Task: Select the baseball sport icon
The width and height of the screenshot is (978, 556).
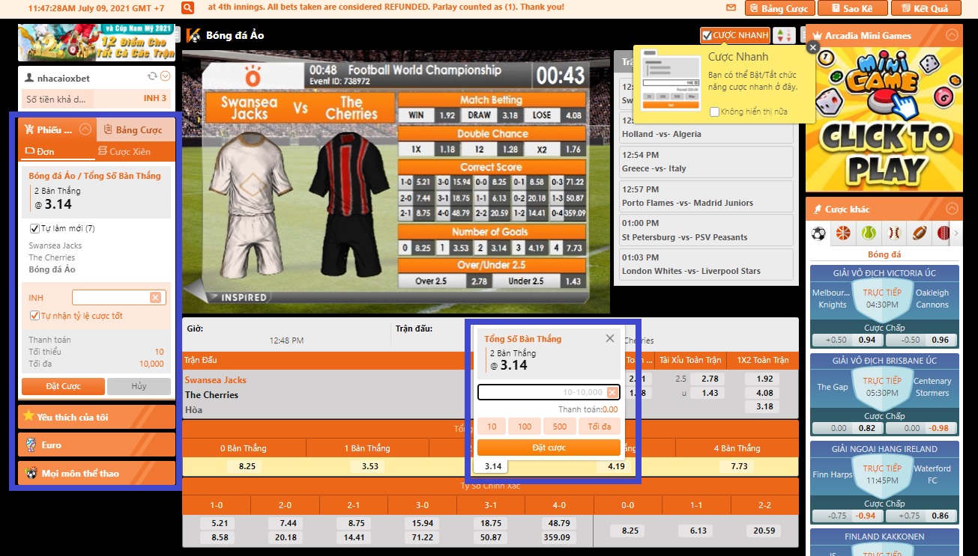Action: 893,233
